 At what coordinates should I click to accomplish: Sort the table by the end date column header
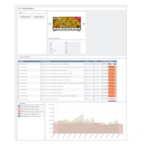point(98,61)
